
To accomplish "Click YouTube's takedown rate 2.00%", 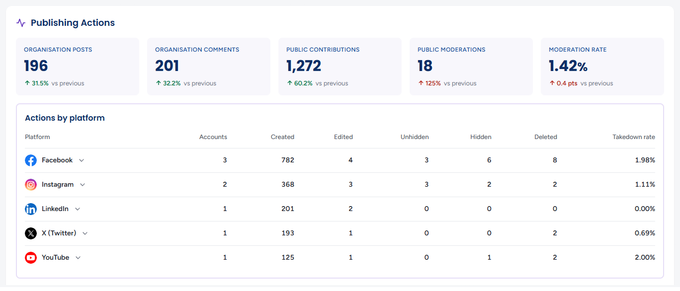I will 645,258.
